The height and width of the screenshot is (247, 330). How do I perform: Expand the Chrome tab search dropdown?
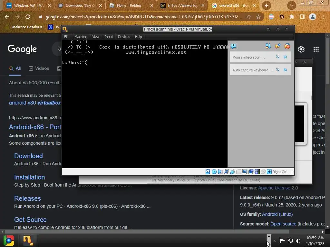(291, 5)
